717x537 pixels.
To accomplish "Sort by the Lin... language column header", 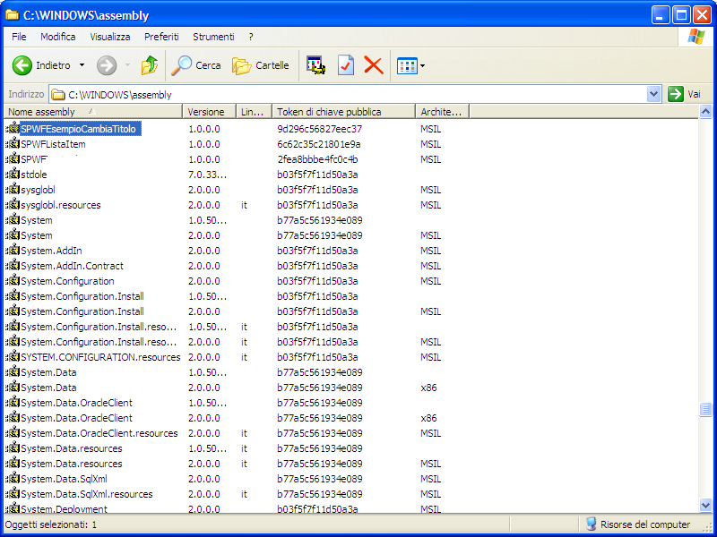I will pos(254,112).
